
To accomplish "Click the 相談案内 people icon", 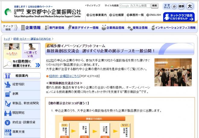I will [x=8, y=76].
